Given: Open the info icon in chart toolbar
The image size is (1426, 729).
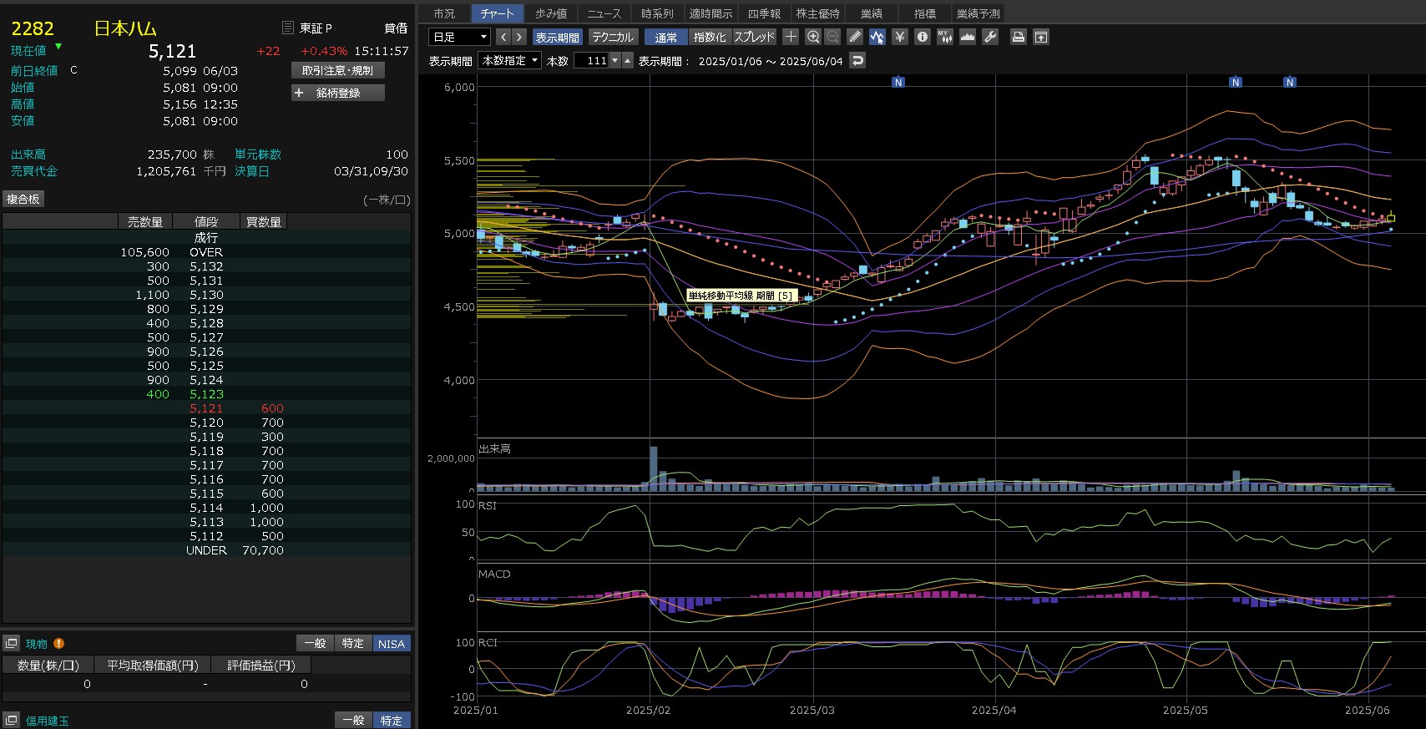Looking at the screenshot, I should (x=922, y=37).
